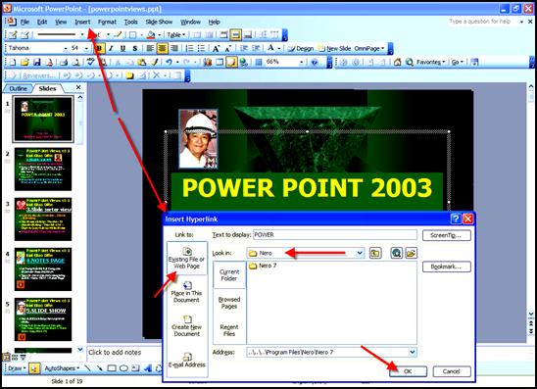The height and width of the screenshot is (389, 537).
Task: Open the zoom percentage 66% dropdown
Action: coord(301,63)
